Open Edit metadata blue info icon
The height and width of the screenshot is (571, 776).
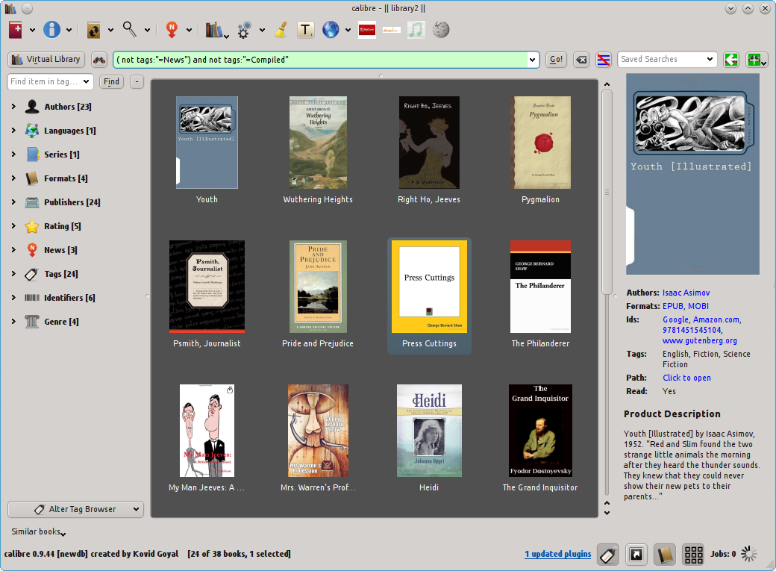coord(51,30)
